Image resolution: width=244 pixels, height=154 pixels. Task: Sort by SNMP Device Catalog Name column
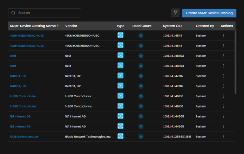pyautogui.click(x=34, y=26)
